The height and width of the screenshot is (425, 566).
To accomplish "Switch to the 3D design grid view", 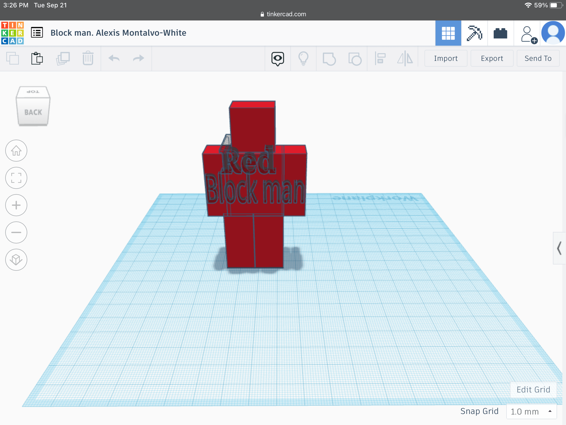I will [x=448, y=33].
